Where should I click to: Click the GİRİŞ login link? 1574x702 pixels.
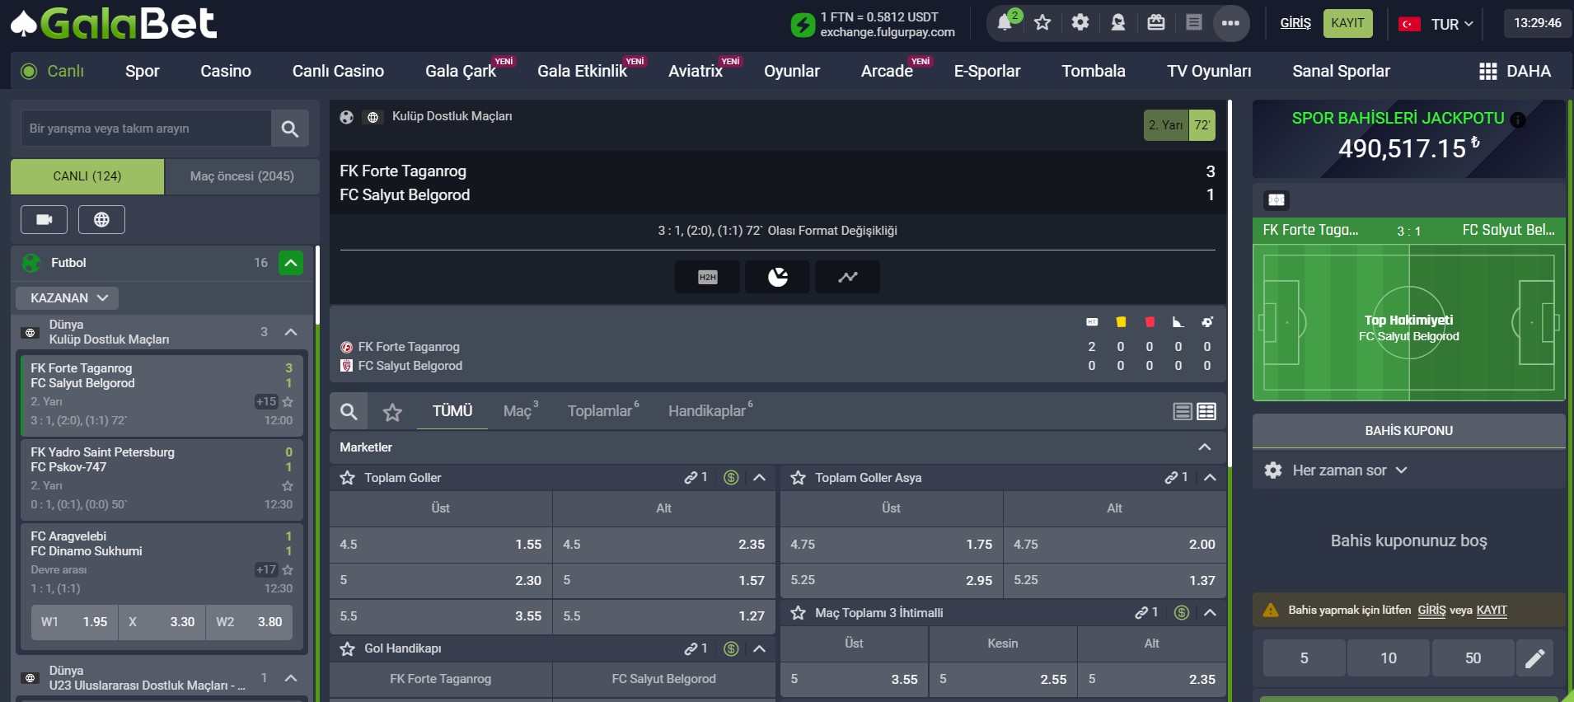(1295, 23)
